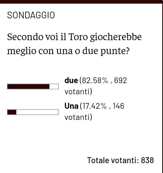
Task: Click "votanti)" under the Una result
Action: click(x=78, y=117)
